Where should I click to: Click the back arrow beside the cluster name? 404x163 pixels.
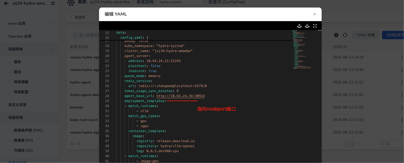pos(6,3)
